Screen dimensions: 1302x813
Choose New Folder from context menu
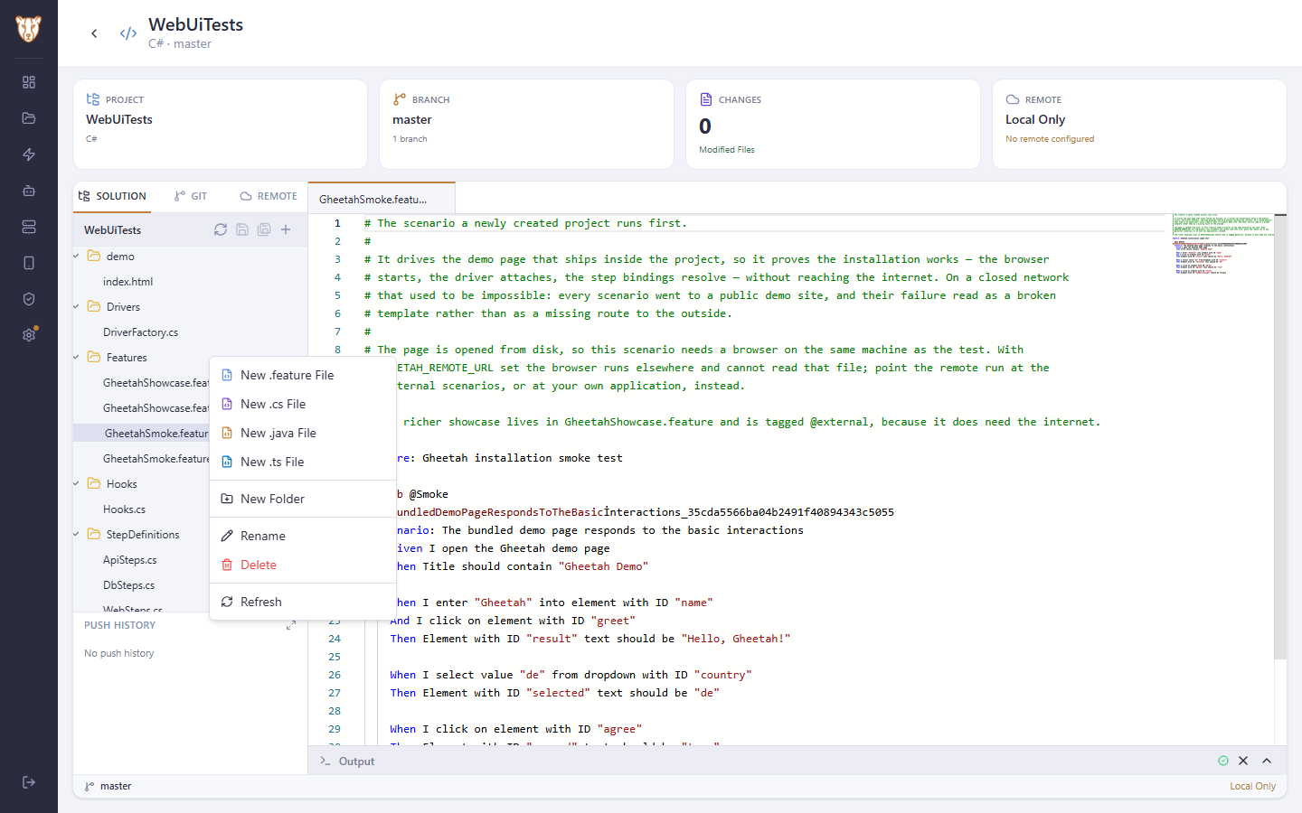(303, 499)
